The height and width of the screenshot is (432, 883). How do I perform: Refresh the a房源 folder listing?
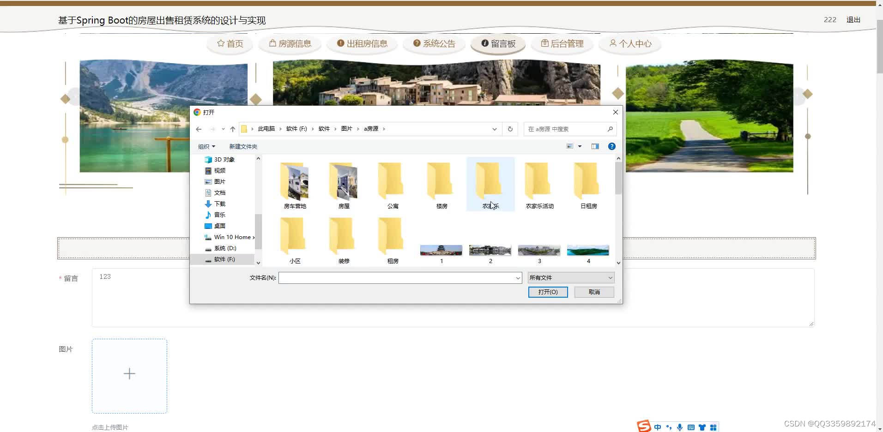coord(510,129)
